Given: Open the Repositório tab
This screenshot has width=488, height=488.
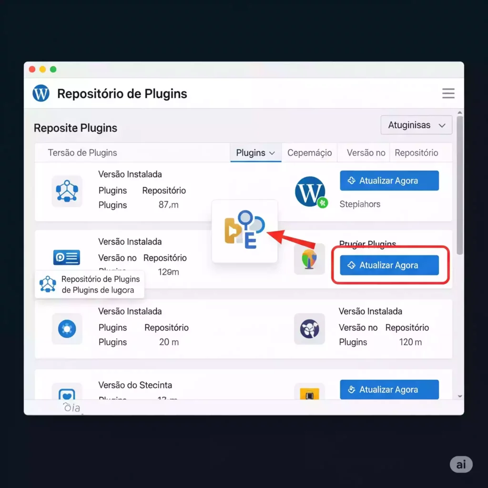Looking at the screenshot, I should point(416,153).
